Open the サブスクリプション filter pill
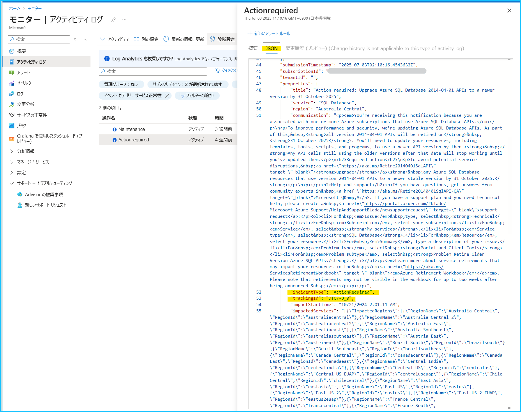This screenshot has height=412, width=521. (188, 84)
